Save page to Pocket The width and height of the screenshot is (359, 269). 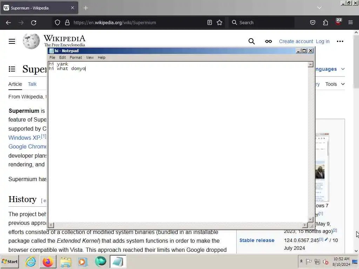(312, 22)
